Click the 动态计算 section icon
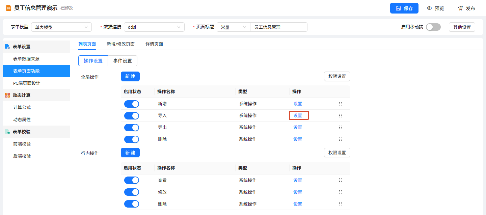The width and height of the screenshot is (486, 215). pyautogui.click(x=7, y=95)
